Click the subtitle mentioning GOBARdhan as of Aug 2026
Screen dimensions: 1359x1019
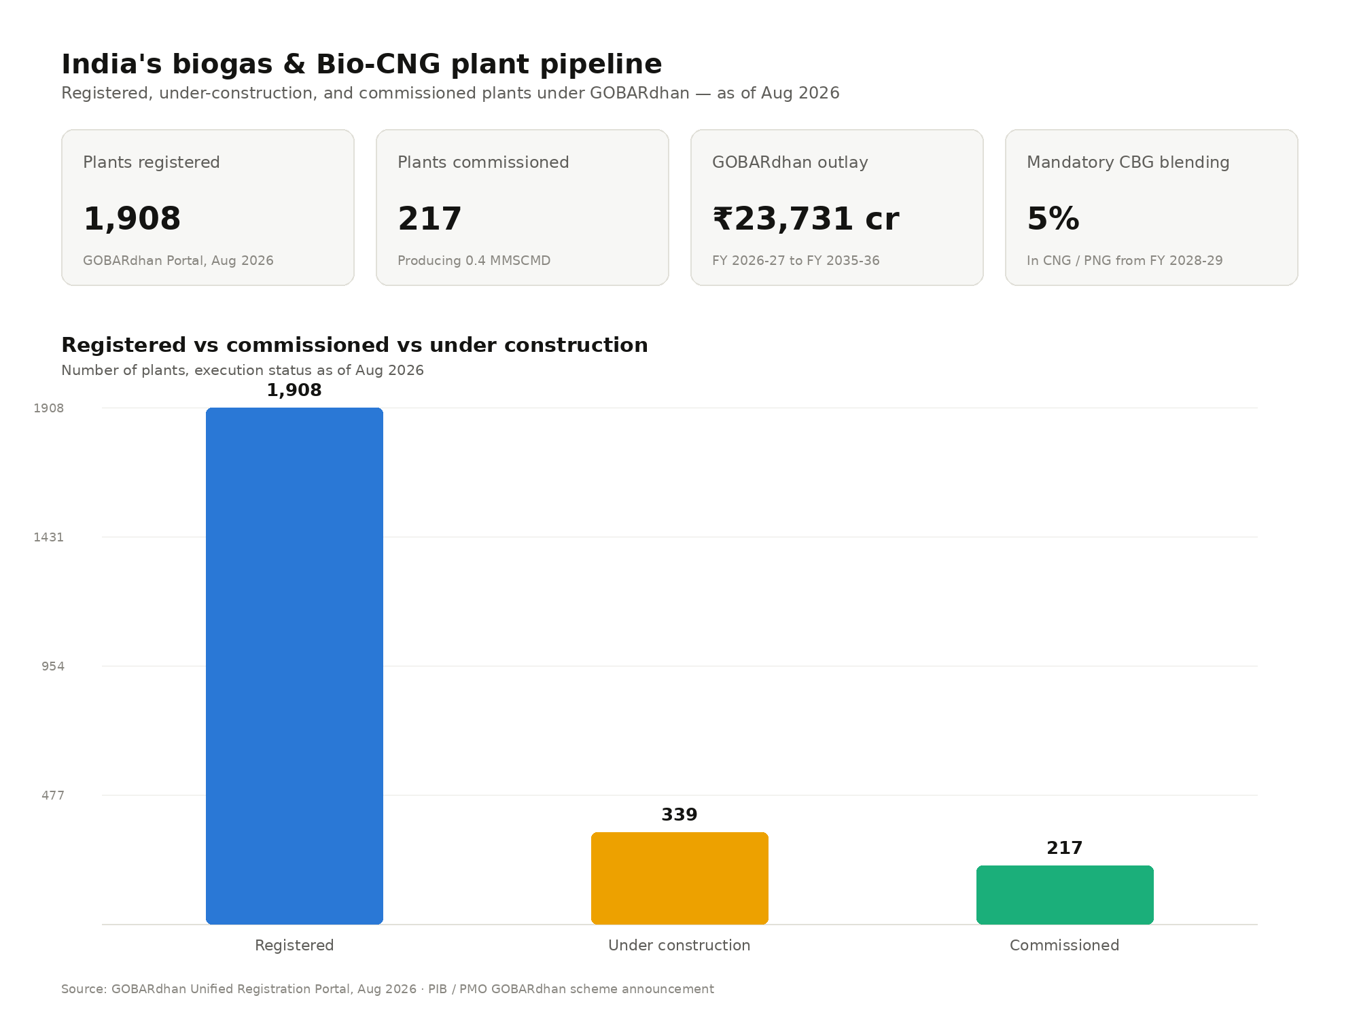451,93
